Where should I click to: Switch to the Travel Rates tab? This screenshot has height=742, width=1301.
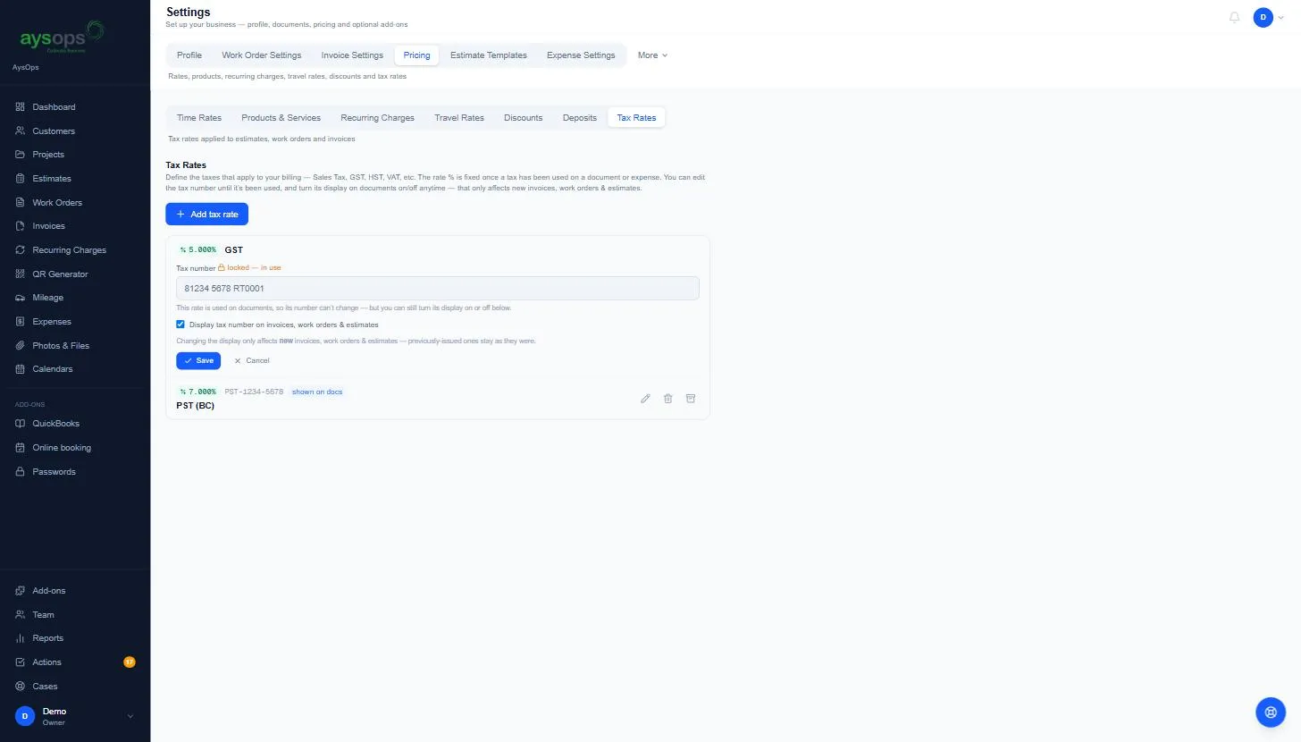point(459,118)
